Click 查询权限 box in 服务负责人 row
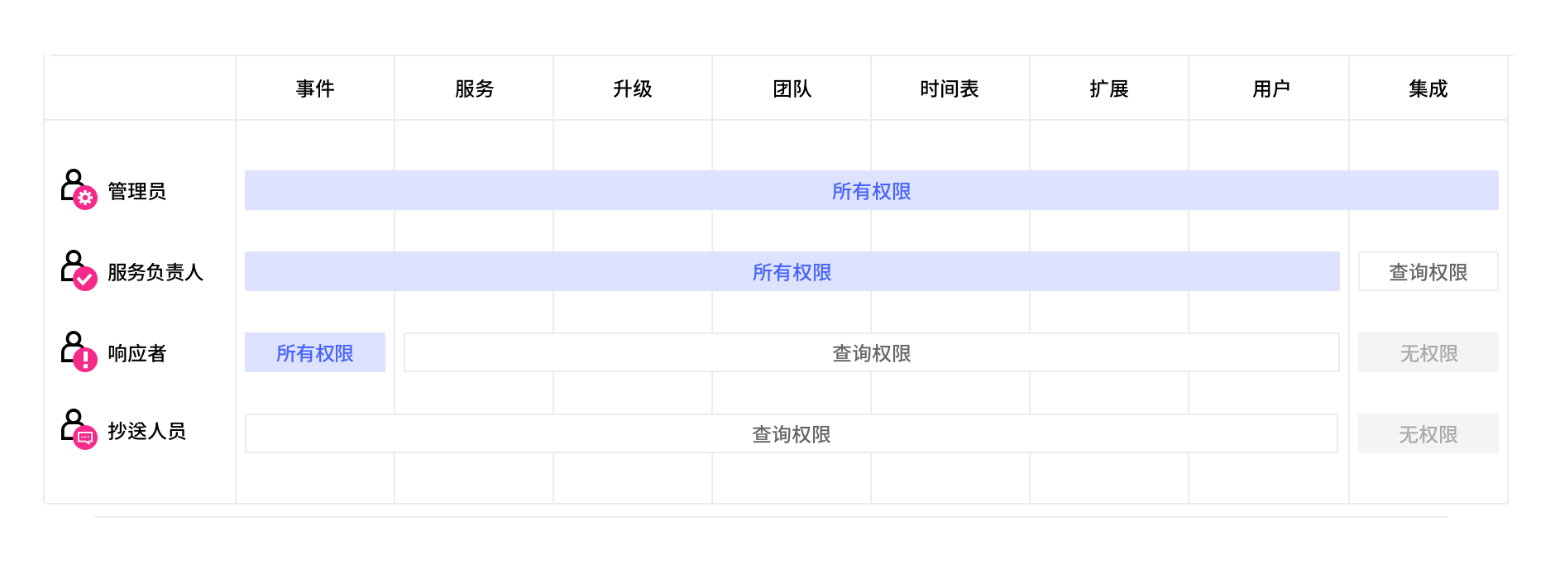1555x574 pixels. 1428,272
